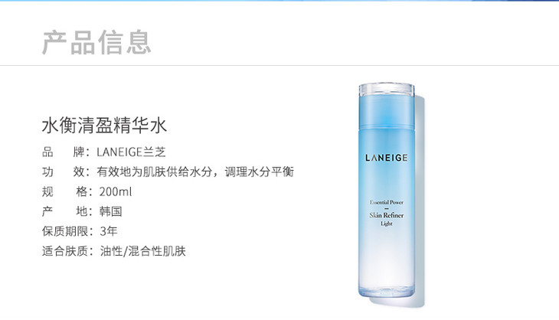Viewport: 559px width, 320px height.
Task: Select the product title 水衡清盈精华水
Action: coord(104,126)
